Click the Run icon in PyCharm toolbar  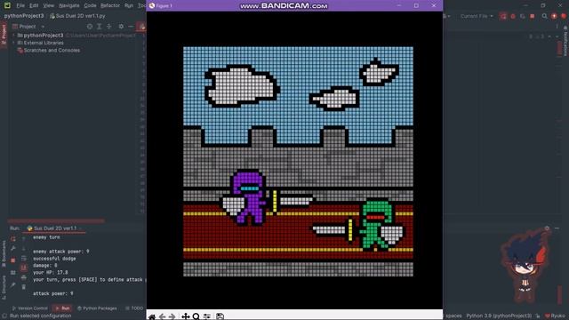(503, 16)
